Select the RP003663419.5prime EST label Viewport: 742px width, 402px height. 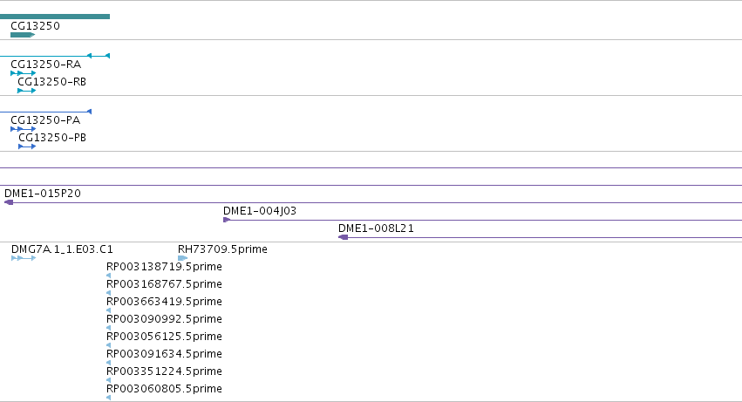coord(164,302)
